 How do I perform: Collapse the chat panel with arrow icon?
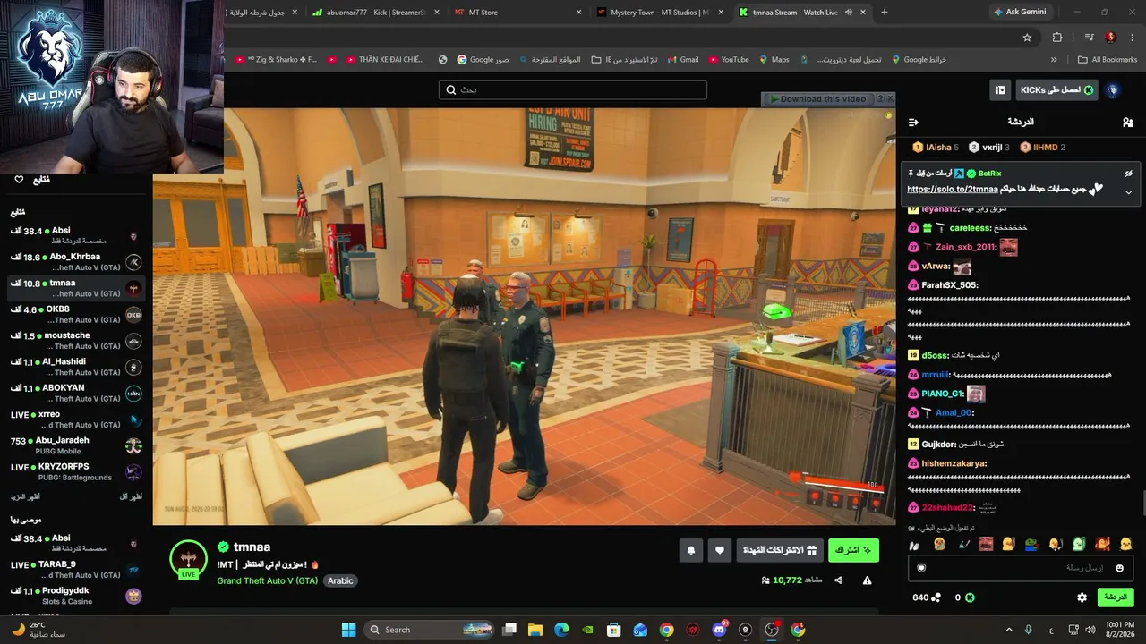click(913, 123)
